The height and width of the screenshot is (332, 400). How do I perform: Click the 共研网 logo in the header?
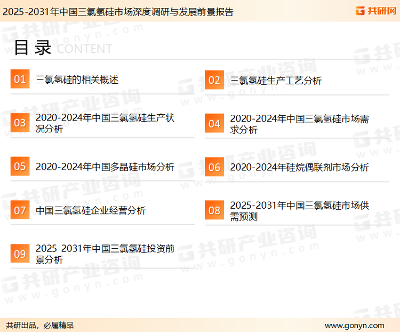(376, 11)
